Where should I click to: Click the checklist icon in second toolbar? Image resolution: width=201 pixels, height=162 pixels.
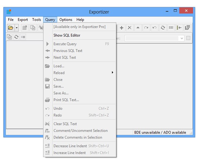(23, 37)
